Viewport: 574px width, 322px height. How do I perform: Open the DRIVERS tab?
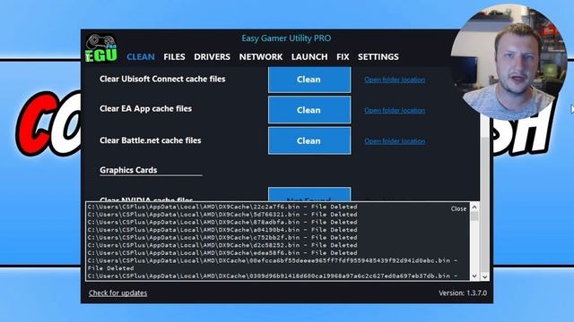point(212,57)
